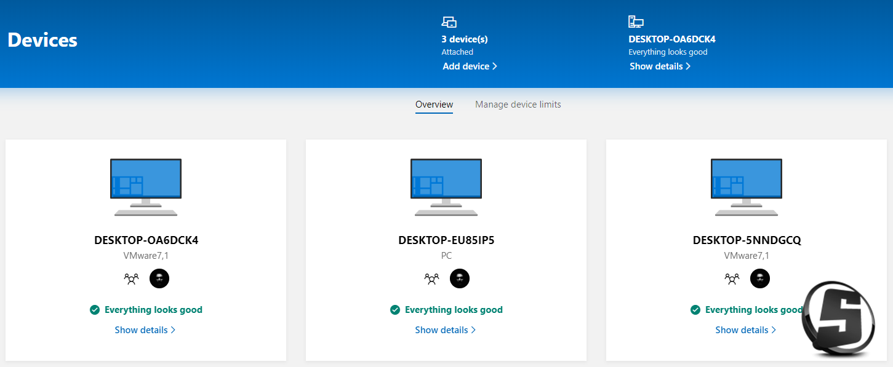
Task: Show details for DESKTOP-EU85IP5 card
Action: [446, 330]
